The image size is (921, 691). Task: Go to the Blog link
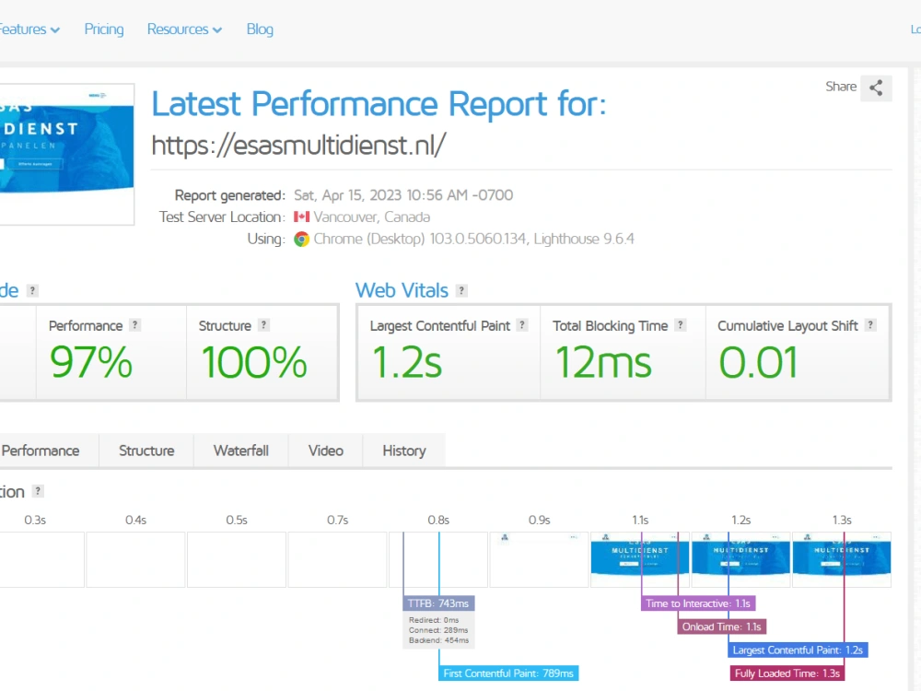[x=260, y=29]
